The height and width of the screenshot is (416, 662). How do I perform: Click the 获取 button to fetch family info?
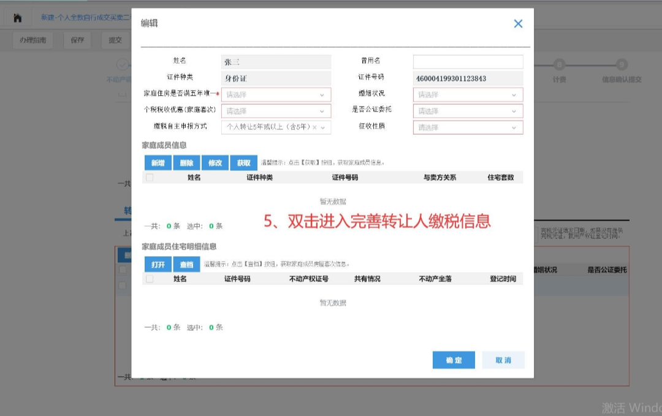(243, 163)
